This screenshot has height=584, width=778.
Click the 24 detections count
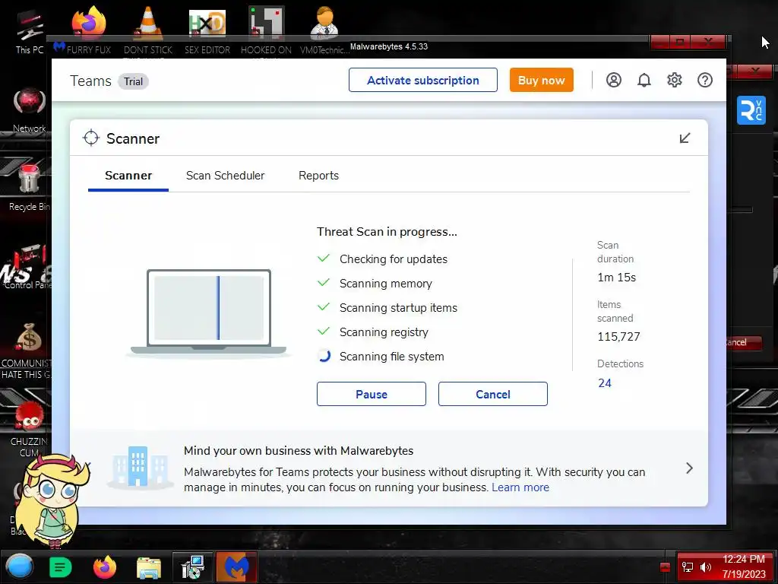604,383
